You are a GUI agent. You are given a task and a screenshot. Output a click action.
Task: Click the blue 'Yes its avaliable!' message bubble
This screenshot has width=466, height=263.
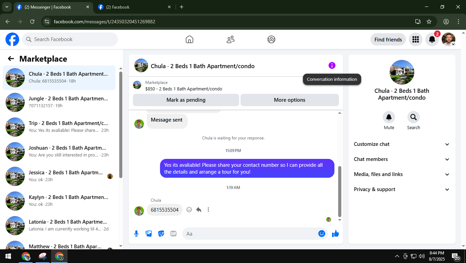(247, 168)
